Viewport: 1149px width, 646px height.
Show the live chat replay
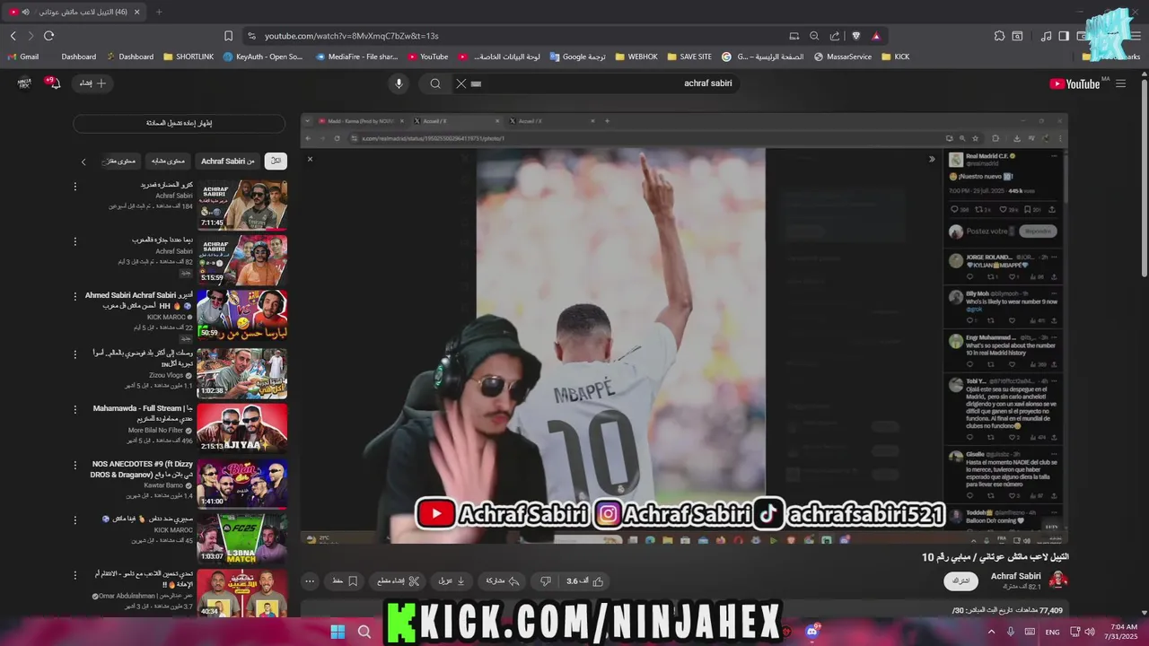(180, 123)
